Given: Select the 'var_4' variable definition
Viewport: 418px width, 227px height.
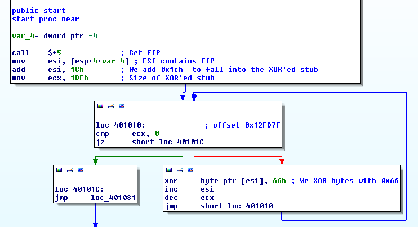Looking at the screenshot, I should [21, 35].
